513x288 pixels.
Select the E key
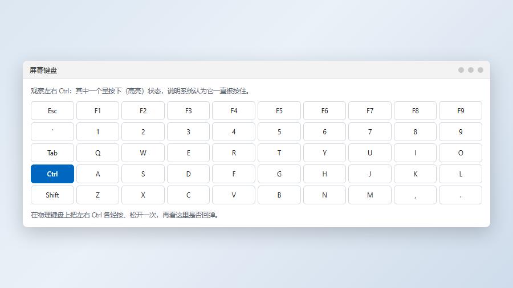189,153
